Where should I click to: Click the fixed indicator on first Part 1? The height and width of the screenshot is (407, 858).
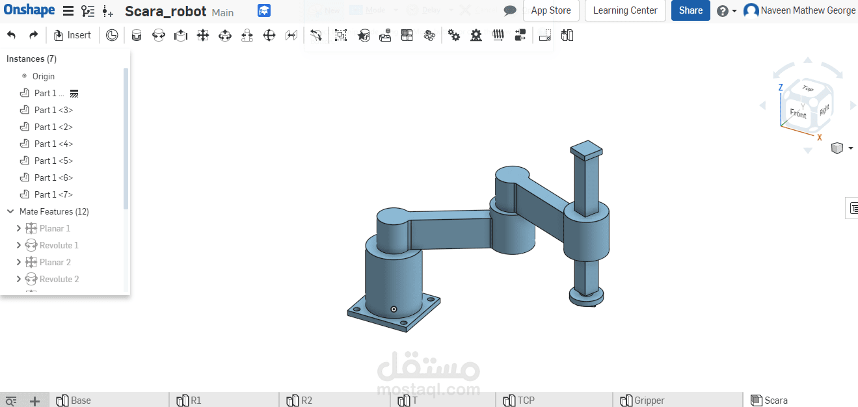click(74, 94)
